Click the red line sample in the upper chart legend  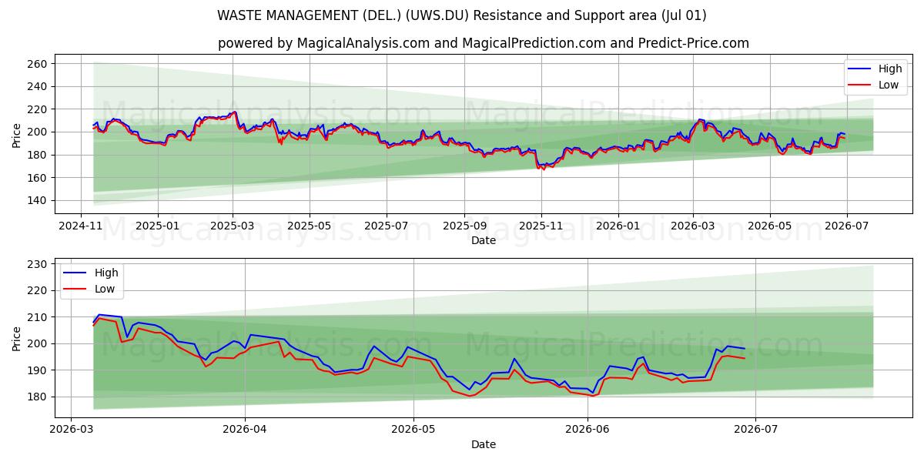[x=861, y=85]
